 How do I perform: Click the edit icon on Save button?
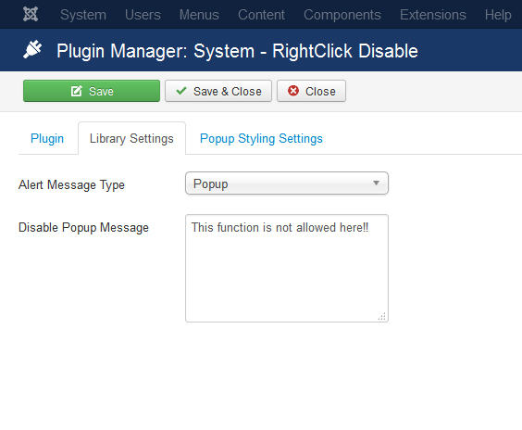(x=76, y=91)
